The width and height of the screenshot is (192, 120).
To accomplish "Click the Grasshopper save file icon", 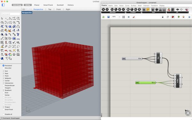I will tap(108, 17).
